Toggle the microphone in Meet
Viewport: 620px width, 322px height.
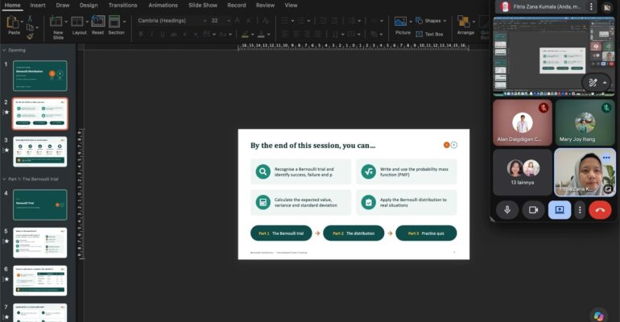click(x=507, y=210)
